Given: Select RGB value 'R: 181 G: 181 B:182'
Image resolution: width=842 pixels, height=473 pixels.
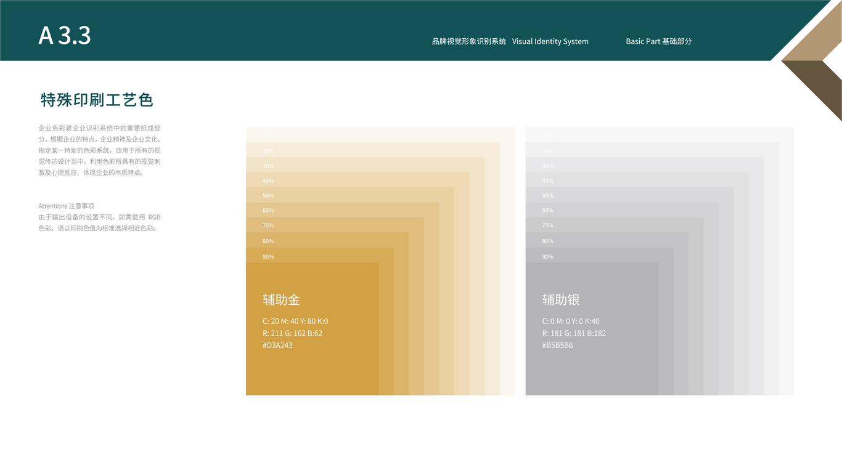Looking at the screenshot, I should (x=574, y=333).
